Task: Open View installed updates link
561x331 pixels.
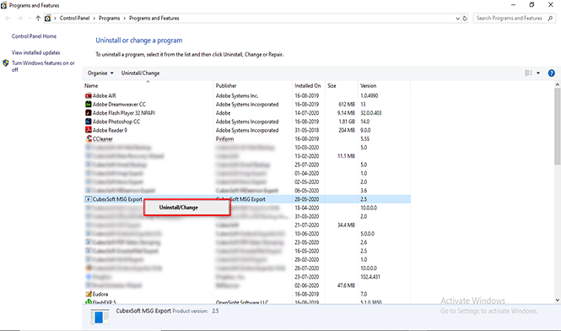Action: 35,52
